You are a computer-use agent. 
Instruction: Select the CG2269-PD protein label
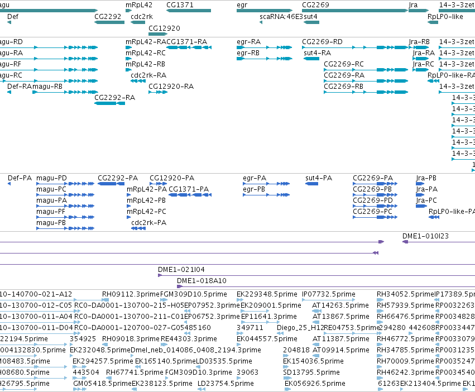(373, 200)
